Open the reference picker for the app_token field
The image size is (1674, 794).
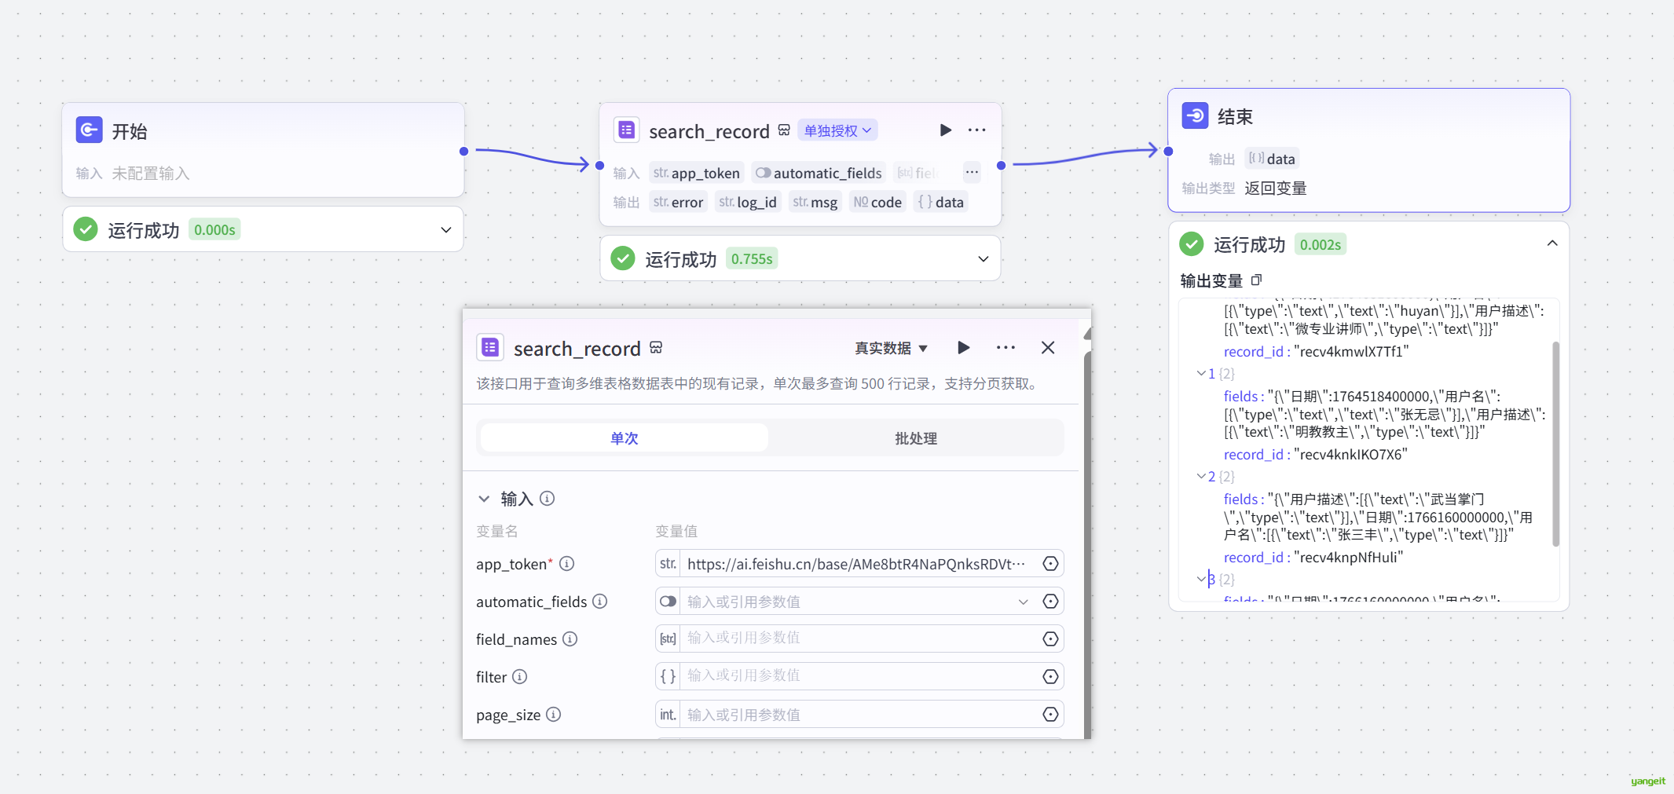1050,564
